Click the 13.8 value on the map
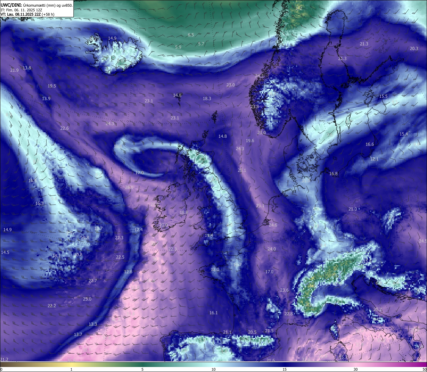427x372 pixels. [27, 68]
